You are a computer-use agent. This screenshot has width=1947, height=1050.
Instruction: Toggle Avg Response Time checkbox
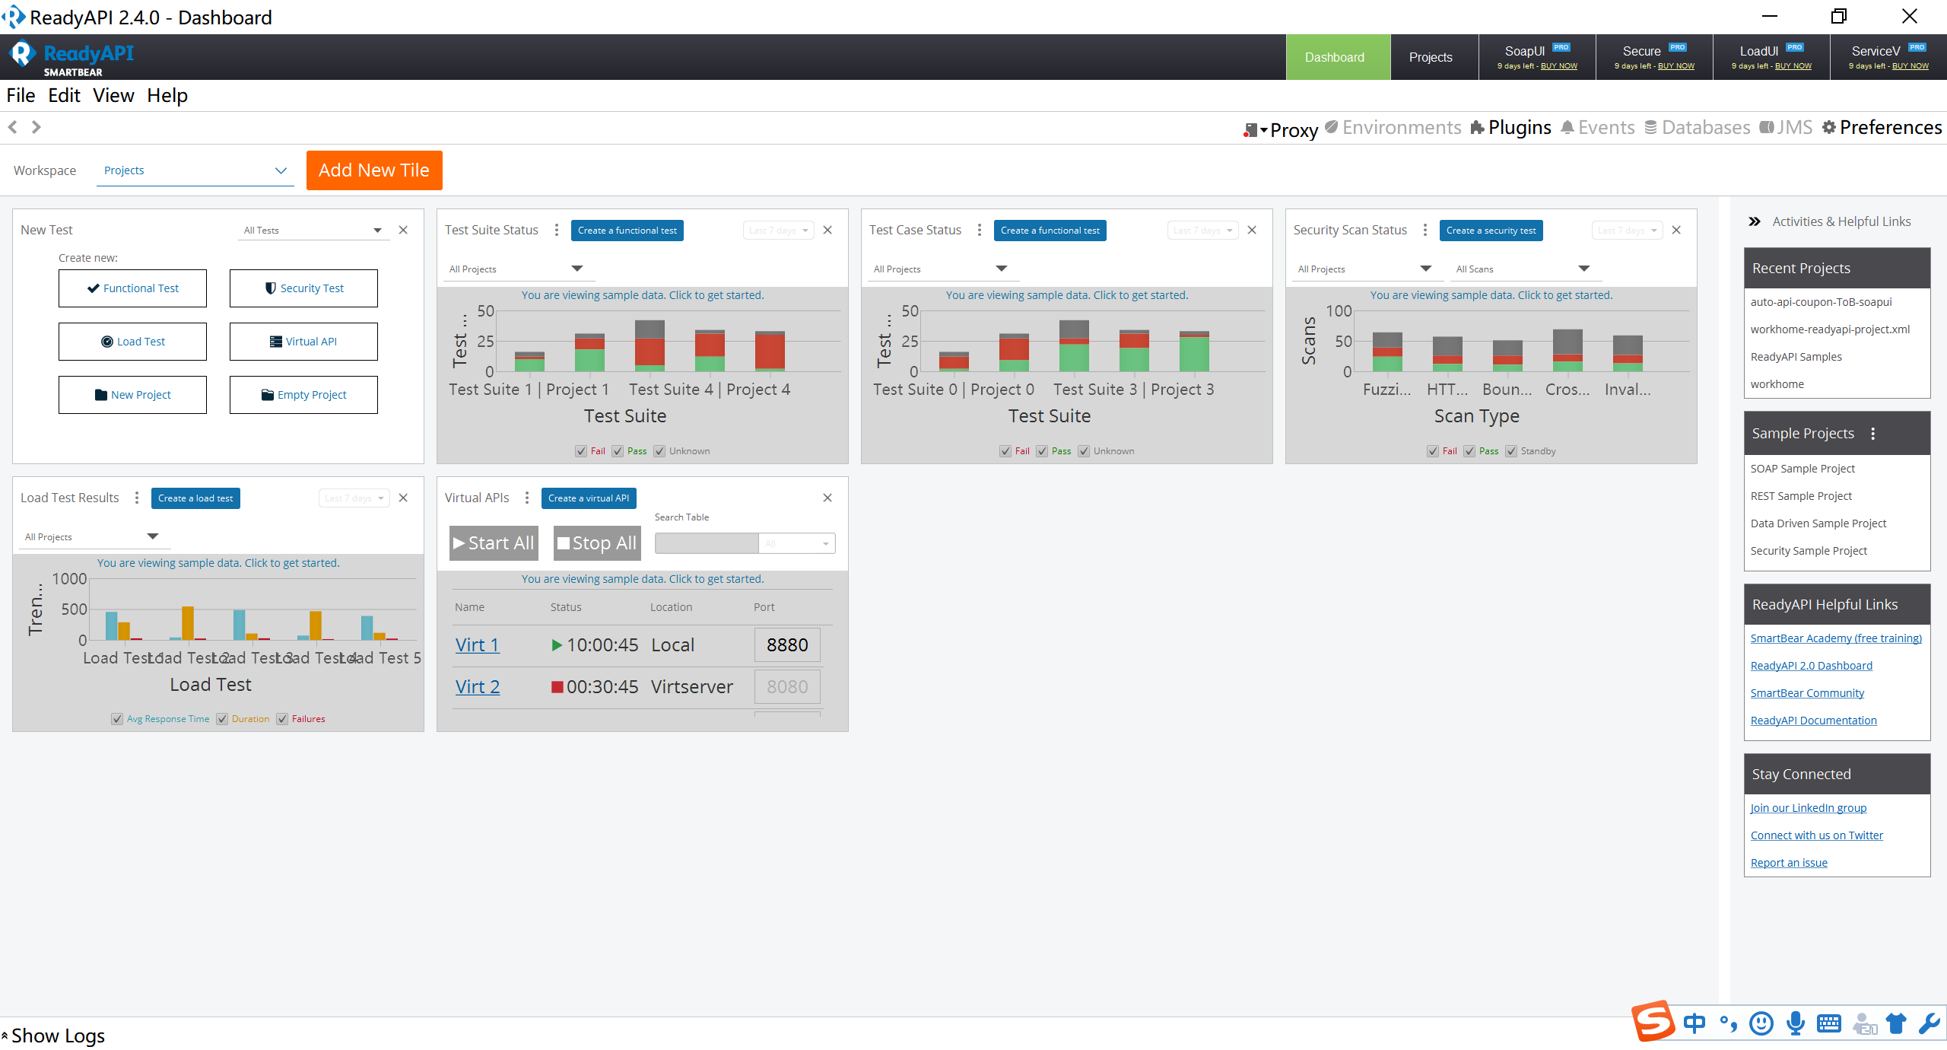coord(117,719)
